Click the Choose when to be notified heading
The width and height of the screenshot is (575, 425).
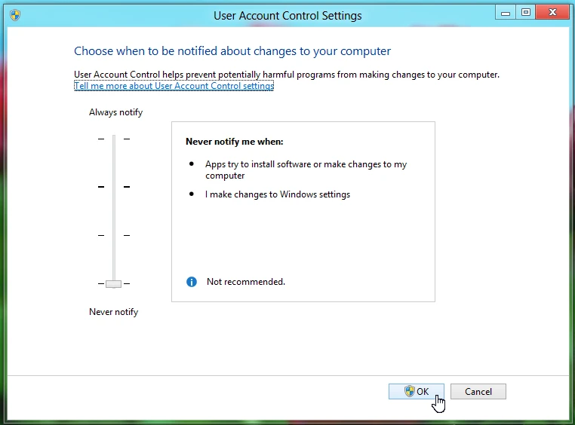pyautogui.click(x=232, y=51)
